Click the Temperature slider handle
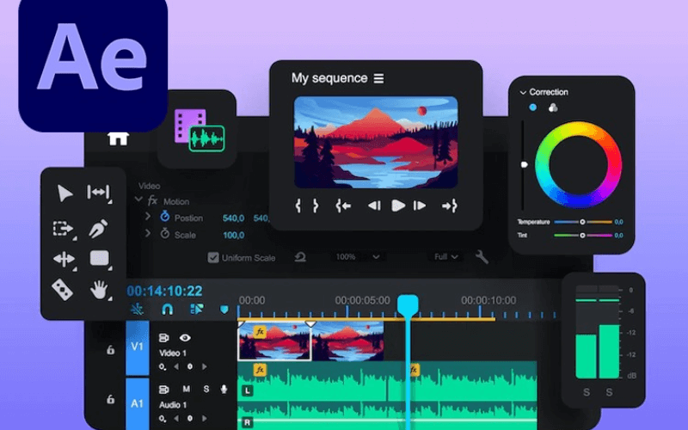Screen dimensions: 688x430 [x=582, y=222]
